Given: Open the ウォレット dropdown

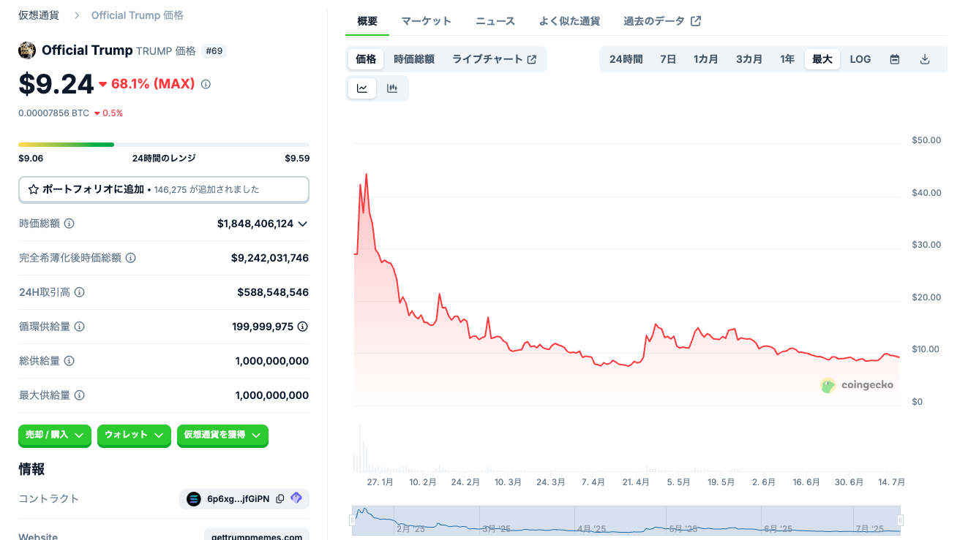Looking at the screenshot, I should pos(134,435).
